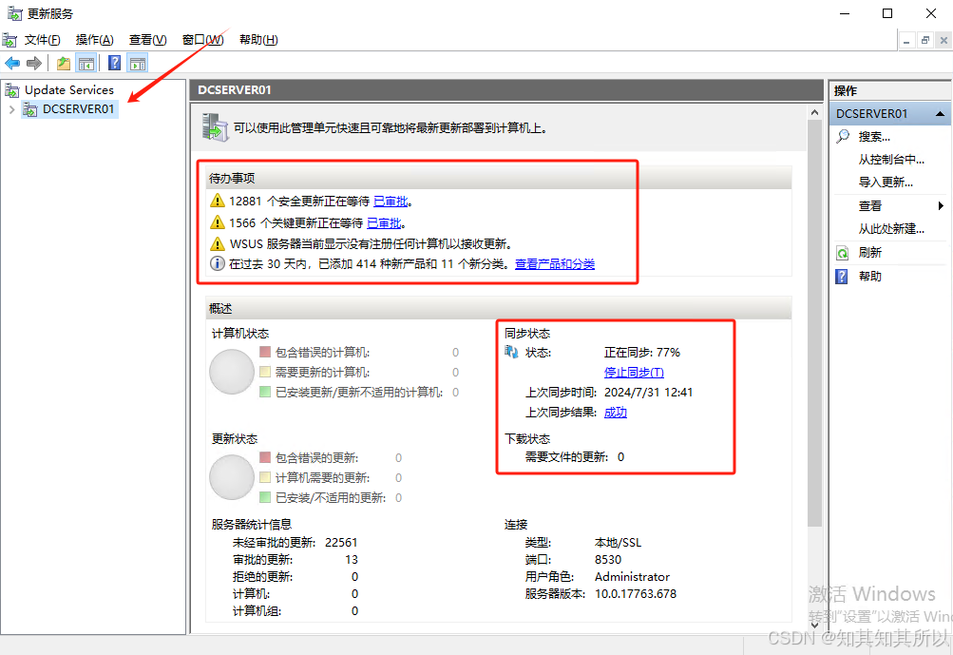The image size is (953, 655).
Task: Click the scroll up arrow of main pane
Action: click(x=814, y=112)
